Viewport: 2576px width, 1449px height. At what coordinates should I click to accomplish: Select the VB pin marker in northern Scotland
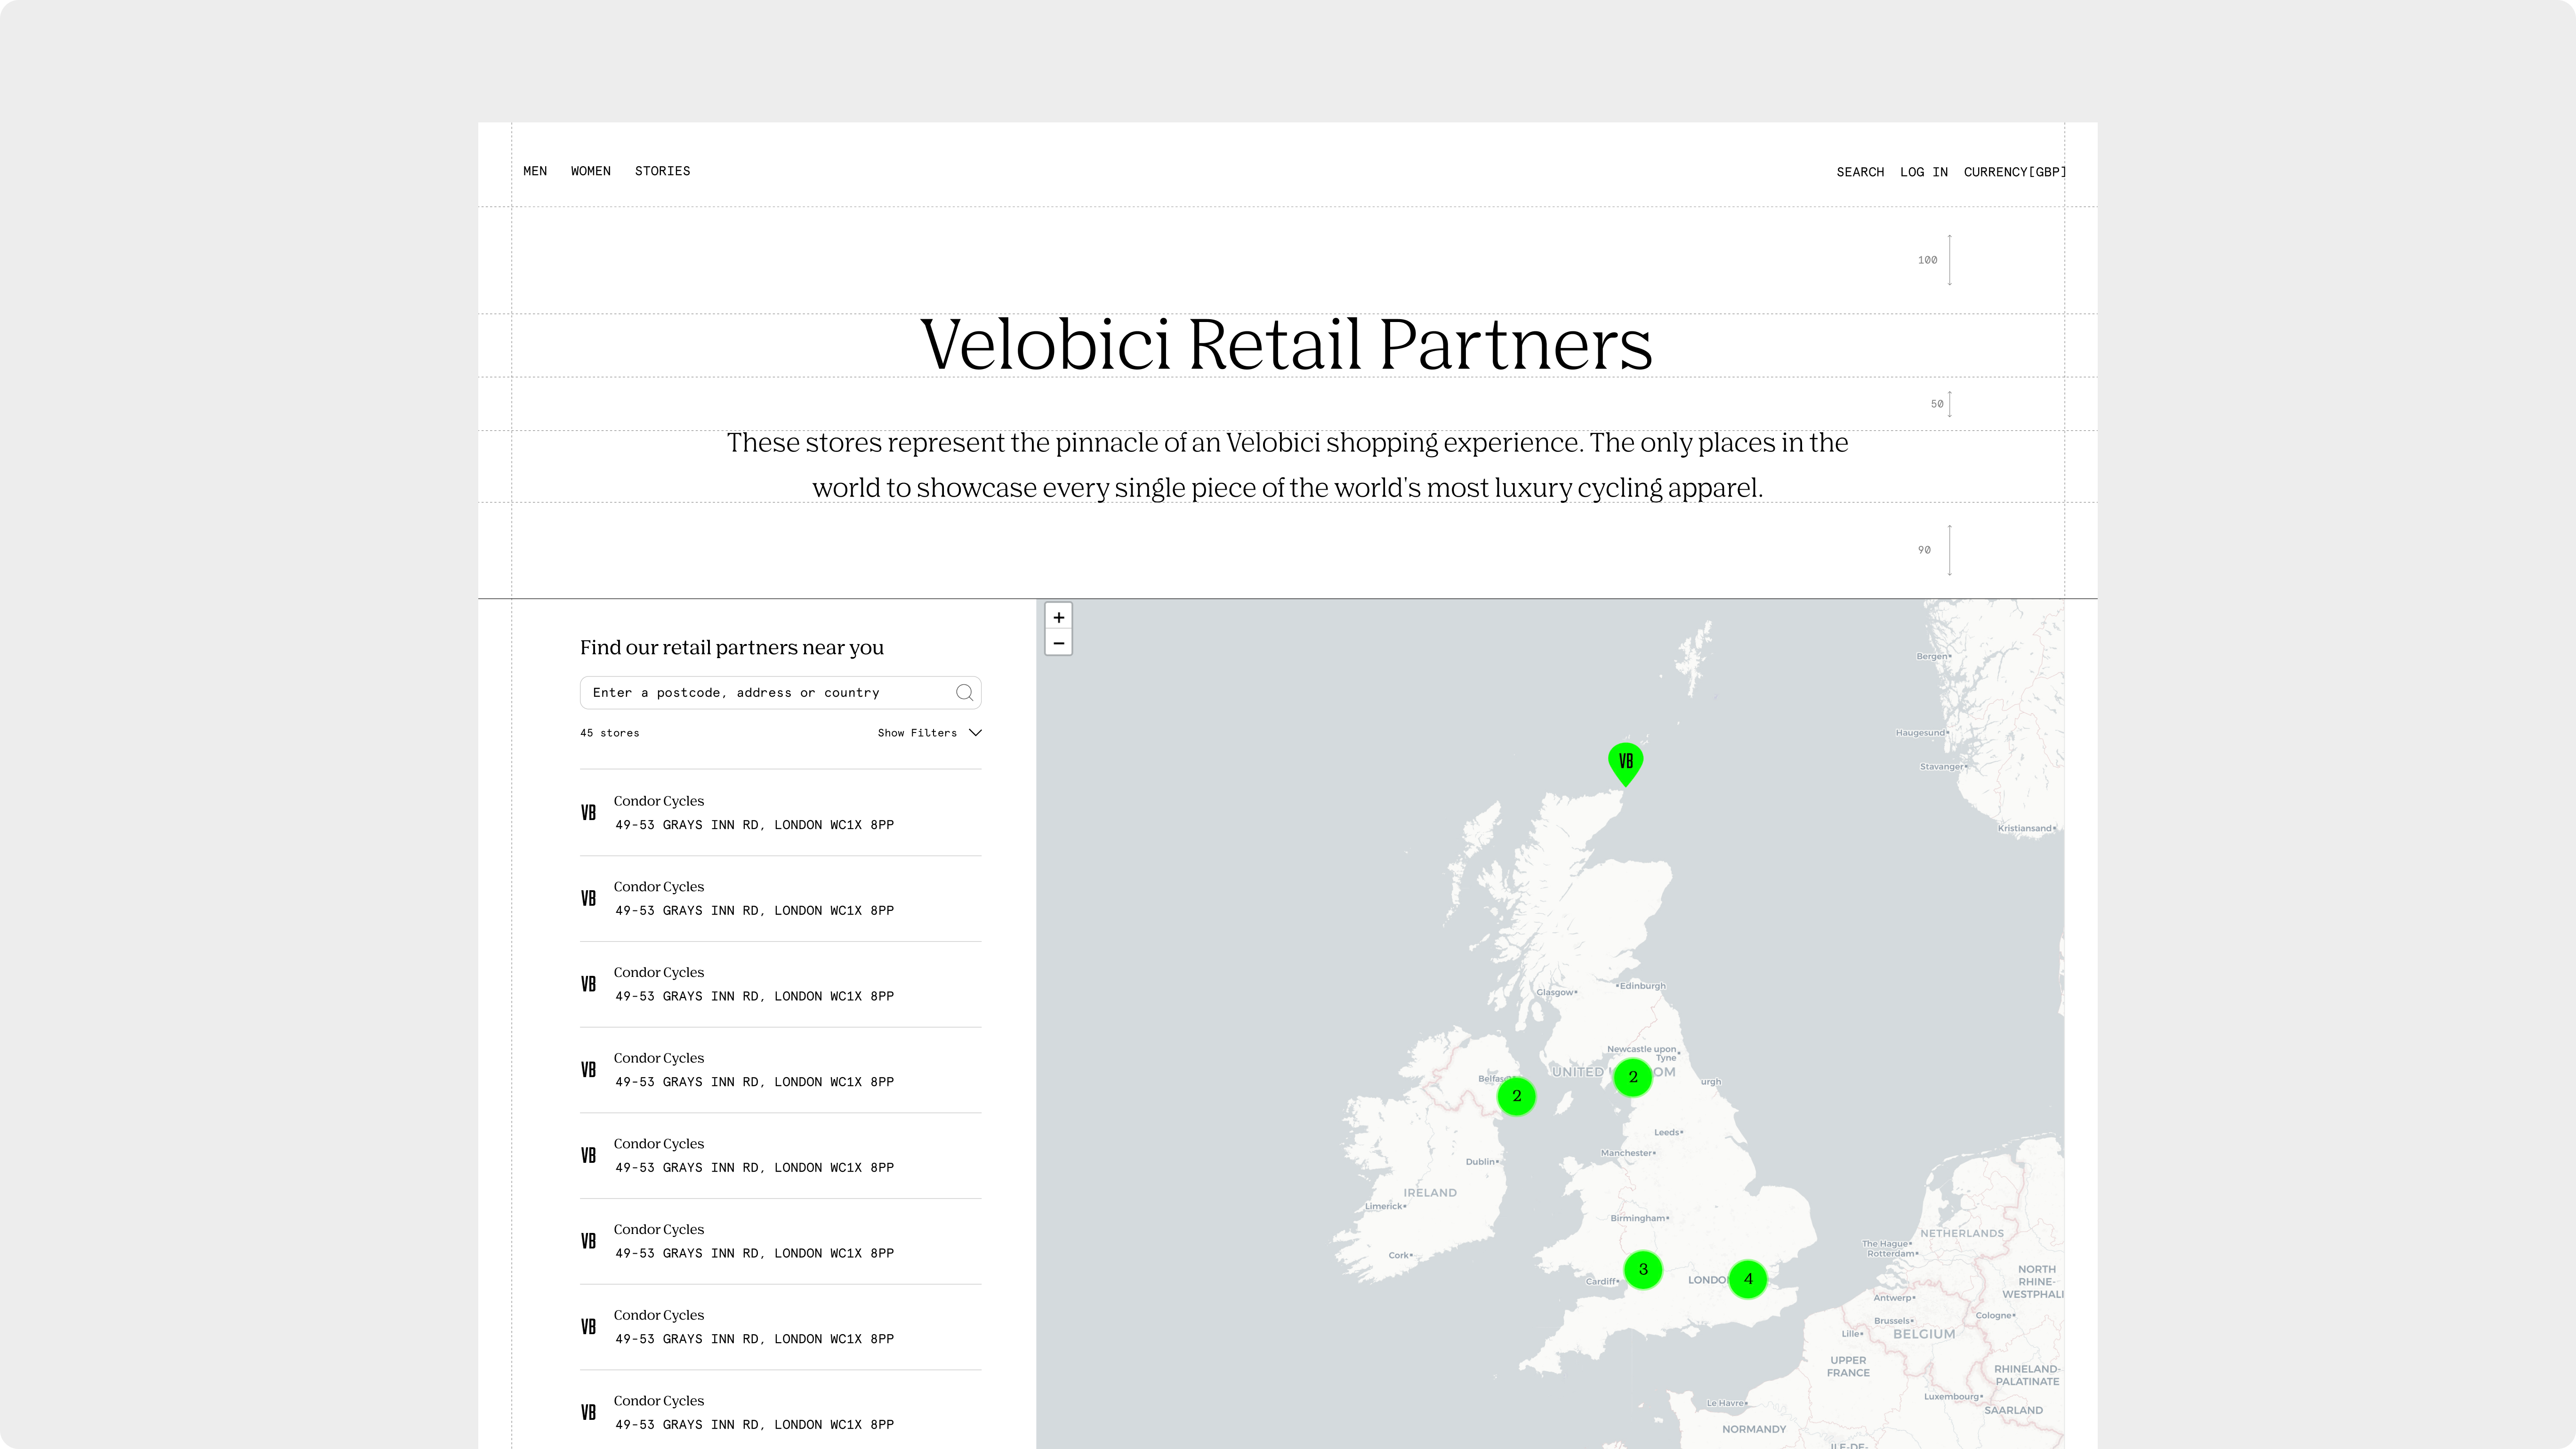coord(1625,764)
